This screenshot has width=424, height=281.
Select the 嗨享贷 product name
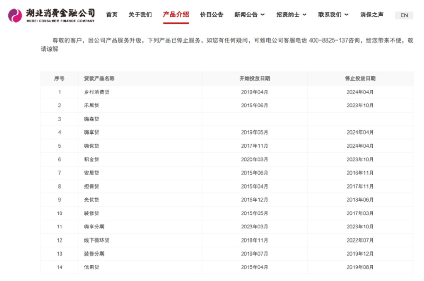[92, 132]
